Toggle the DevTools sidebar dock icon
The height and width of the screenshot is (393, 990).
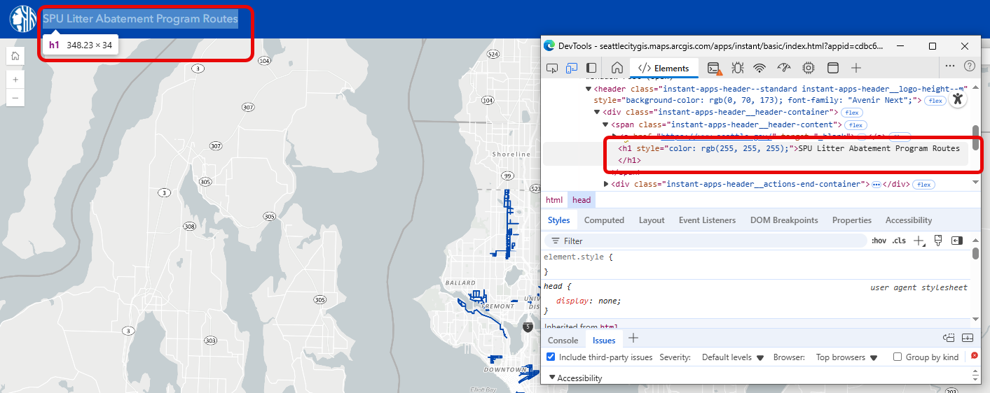[x=591, y=68]
